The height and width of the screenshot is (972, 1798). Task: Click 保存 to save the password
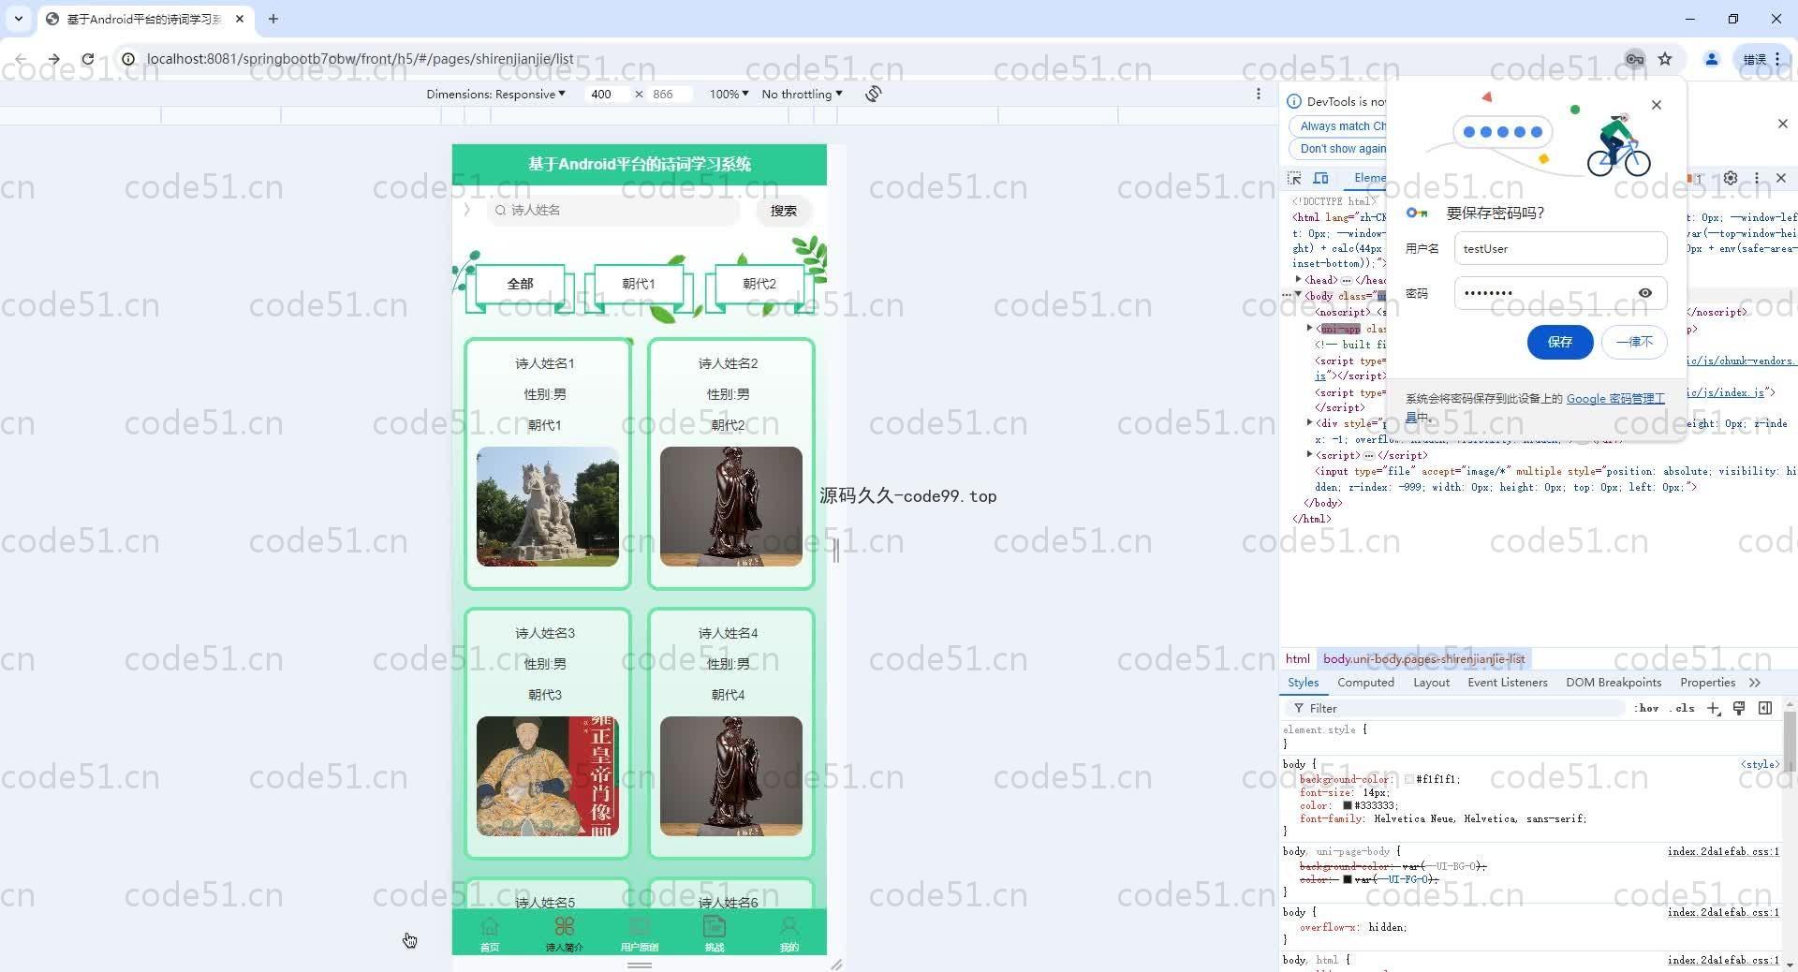click(1560, 342)
